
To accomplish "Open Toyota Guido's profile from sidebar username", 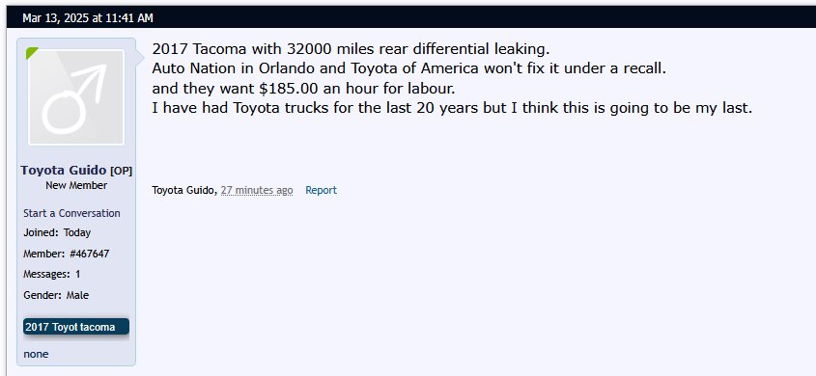I will [x=64, y=170].
